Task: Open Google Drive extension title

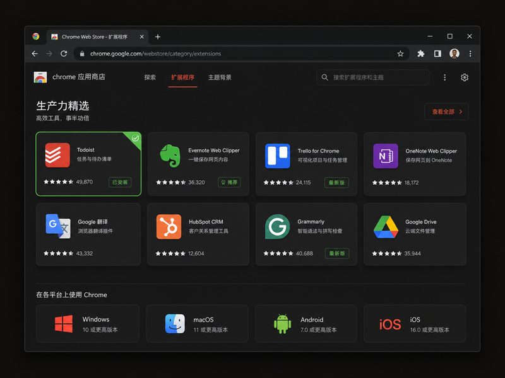Action: 421,222
